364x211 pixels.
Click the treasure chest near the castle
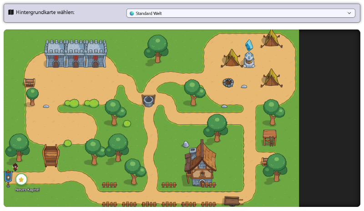30,82
